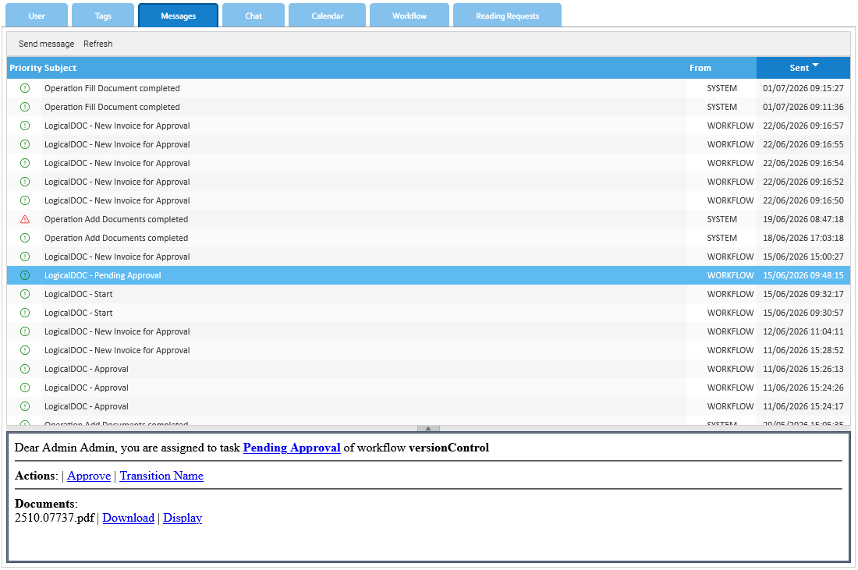The height and width of the screenshot is (570, 858).
Task: Click priority icon of Pending Approval message row
Action: [x=25, y=275]
